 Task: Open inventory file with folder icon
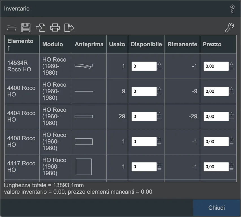[x=12, y=28]
